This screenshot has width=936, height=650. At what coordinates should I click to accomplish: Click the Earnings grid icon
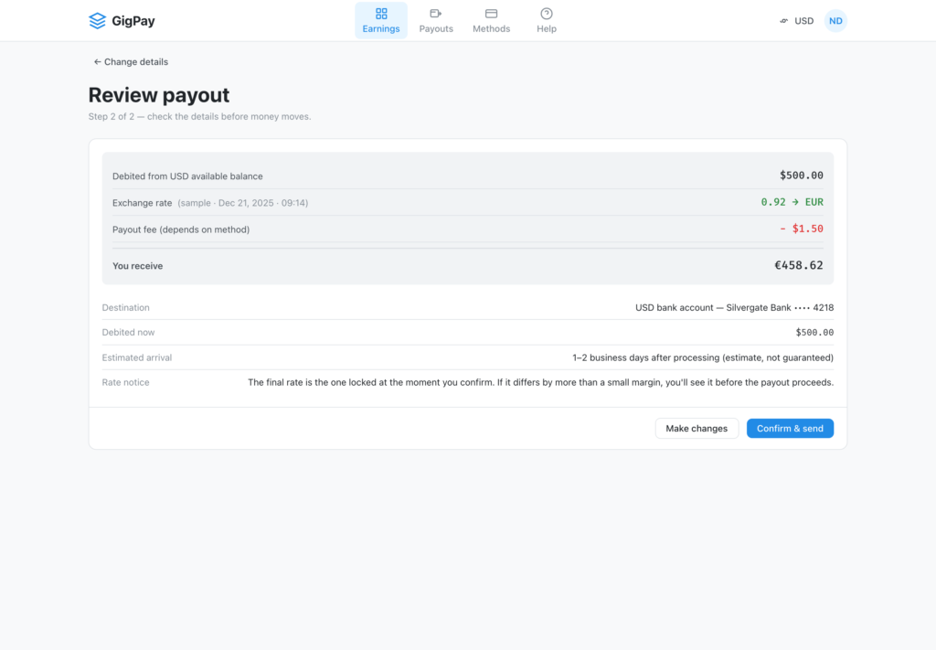click(x=381, y=14)
